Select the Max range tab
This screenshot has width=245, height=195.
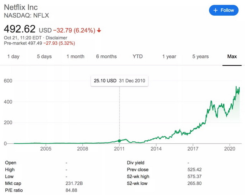(x=232, y=57)
